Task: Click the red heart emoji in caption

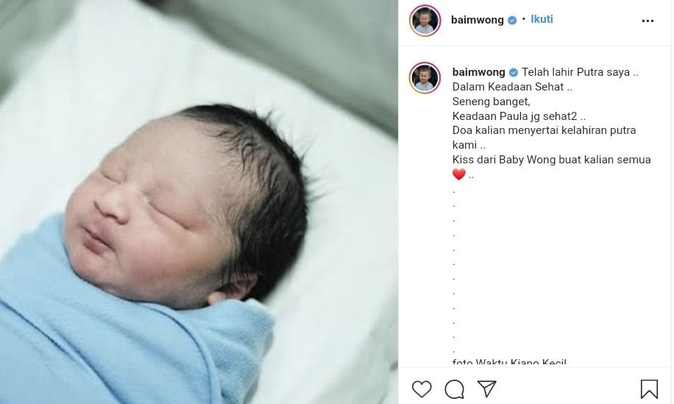Action: pyautogui.click(x=459, y=174)
